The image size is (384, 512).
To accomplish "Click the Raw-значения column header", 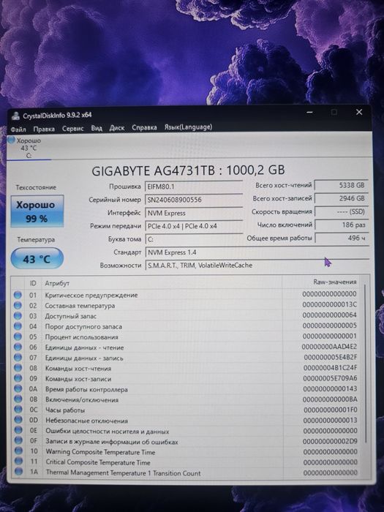I will 321,282.
